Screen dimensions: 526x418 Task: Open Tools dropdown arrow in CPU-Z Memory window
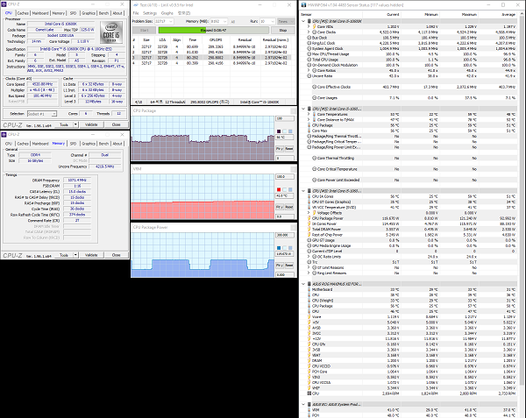tap(75, 255)
